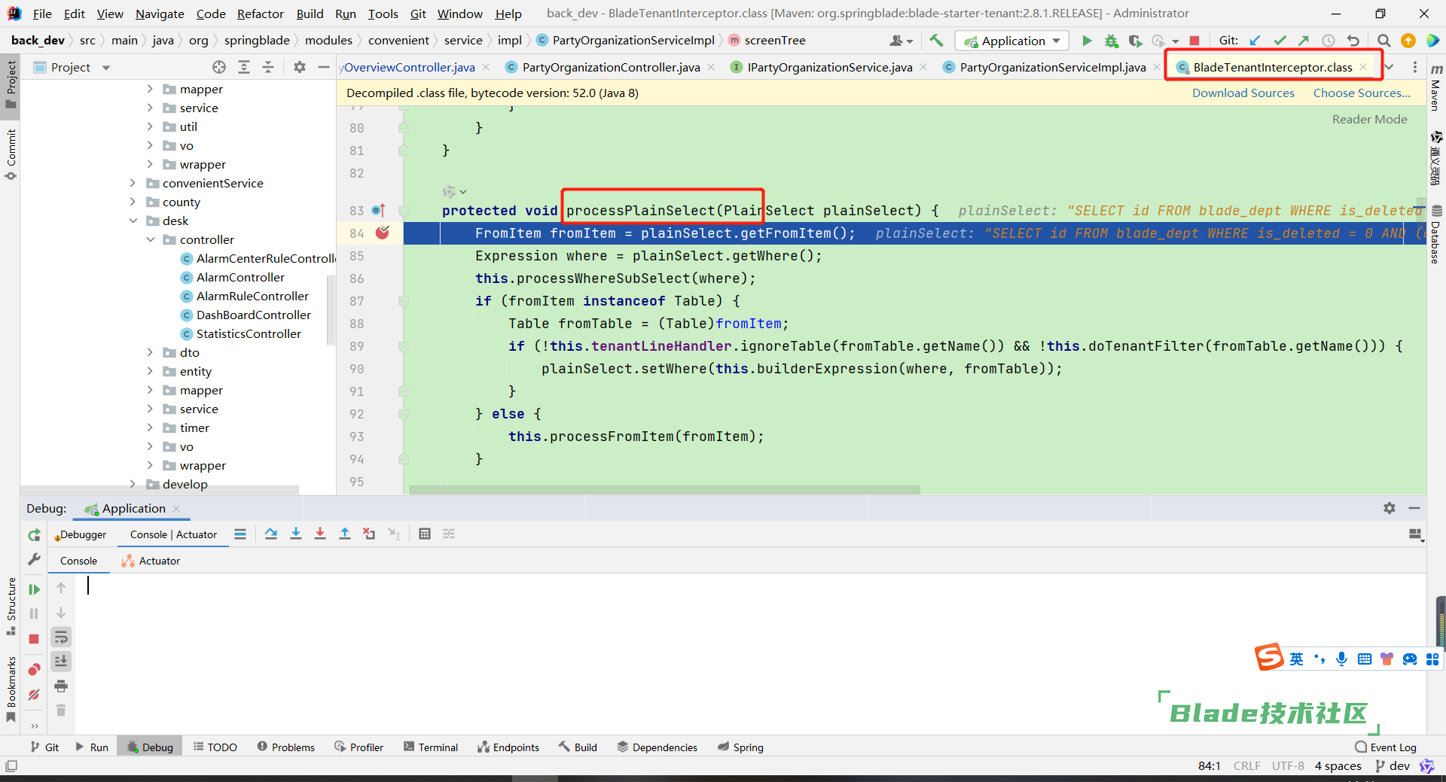Viewport: 1446px width, 782px height.
Task: Resume program in debugger
Action: tap(34, 589)
